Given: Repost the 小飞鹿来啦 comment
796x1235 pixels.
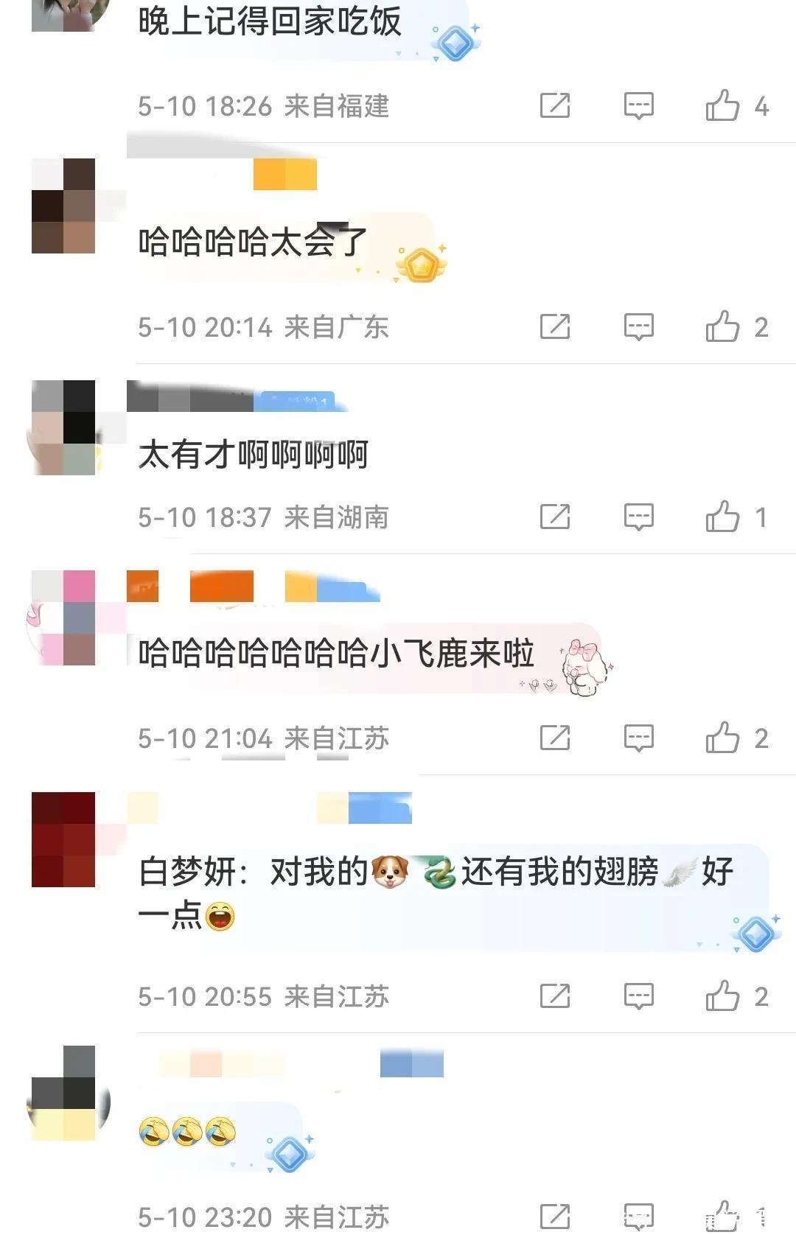Looking at the screenshot, I should (x=555, y=738).
